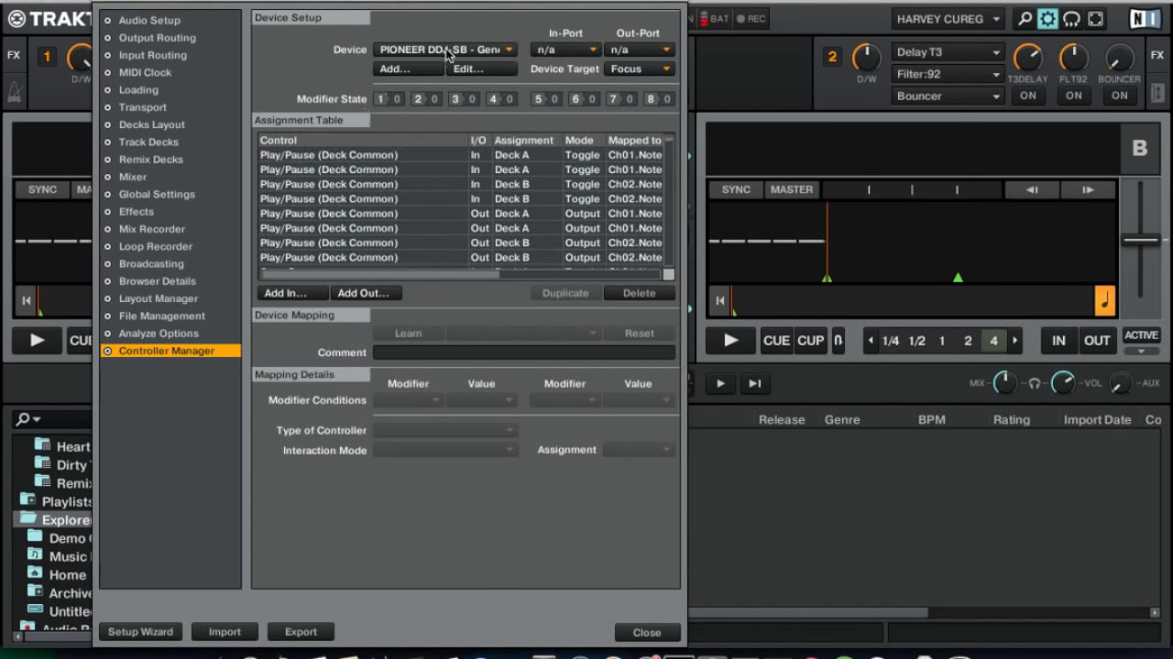Open the File Management preferences page

(x=161, y=316)
